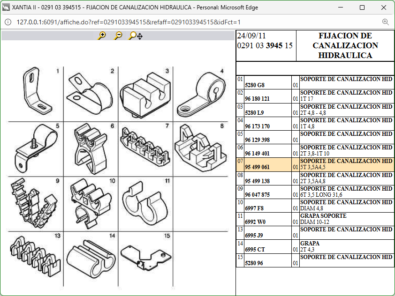Click the URL in the address bar
395x296 pixels.
(129, 22)
